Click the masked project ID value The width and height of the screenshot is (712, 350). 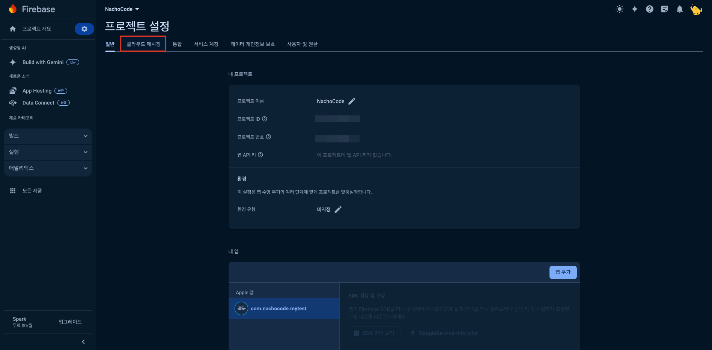point(338,119)
